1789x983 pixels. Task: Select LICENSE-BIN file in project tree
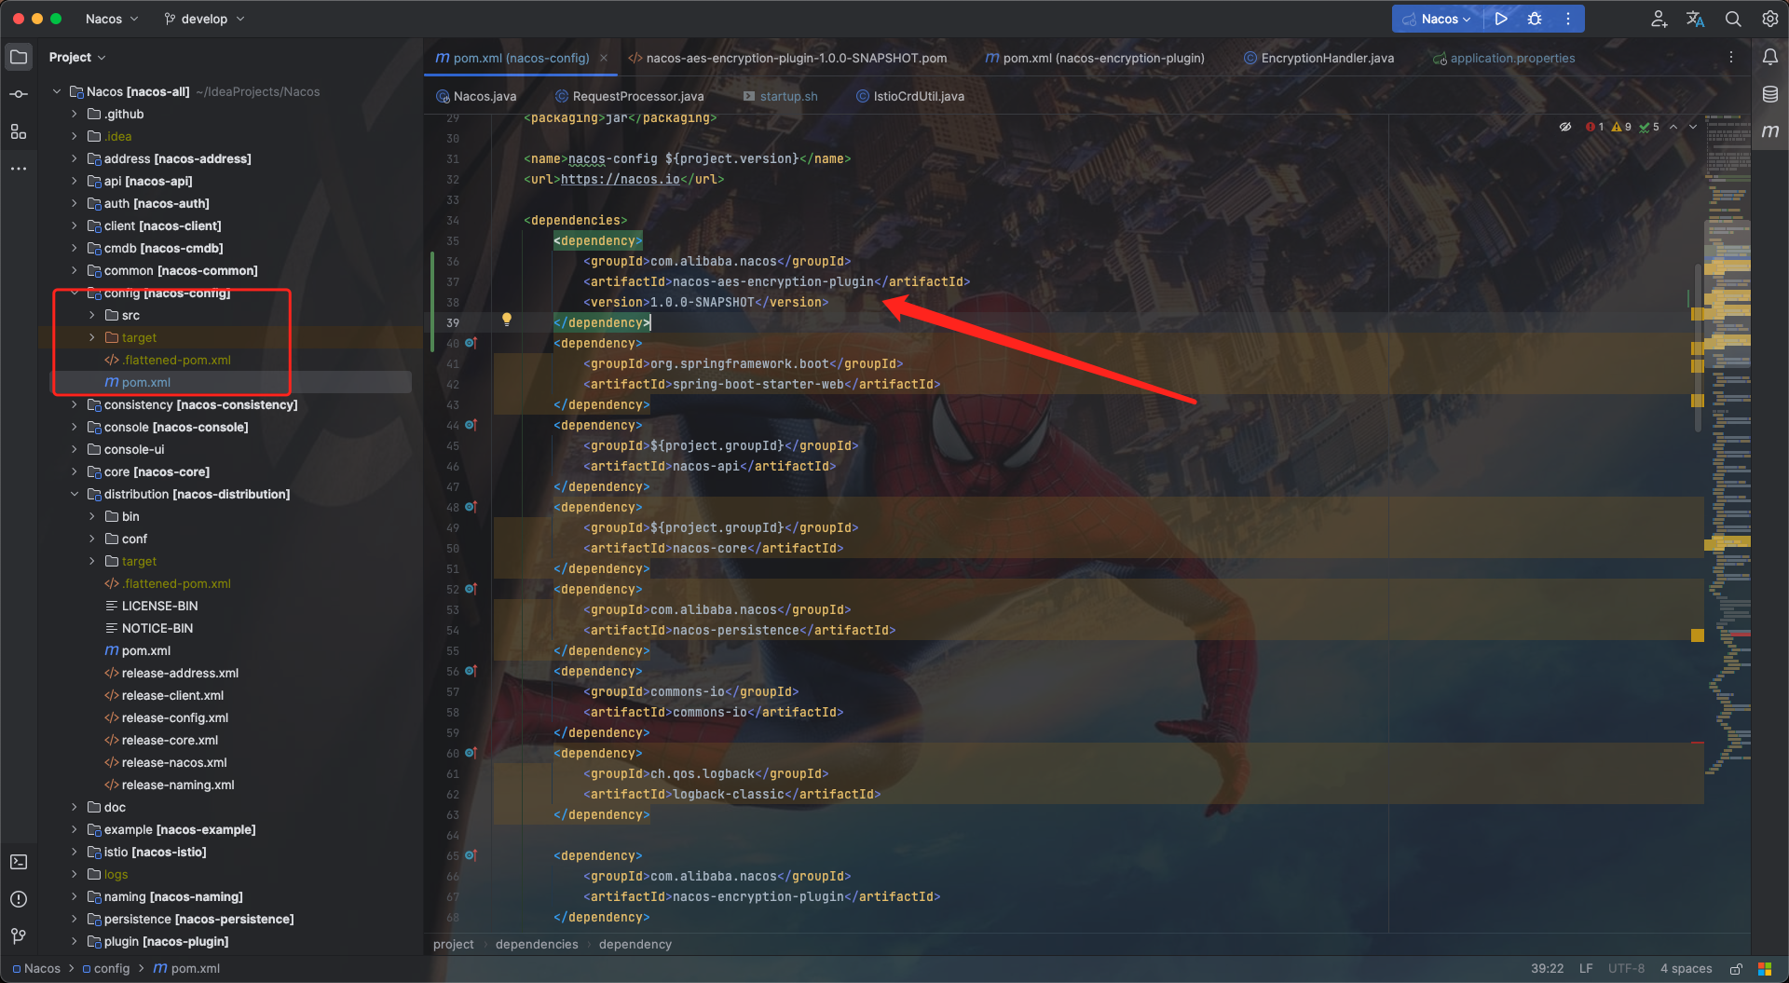(x=159, y=606)
